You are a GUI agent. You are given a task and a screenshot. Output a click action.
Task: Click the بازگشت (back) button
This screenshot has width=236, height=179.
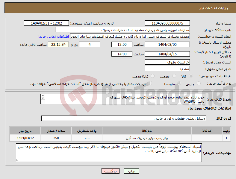click(111, 171)
